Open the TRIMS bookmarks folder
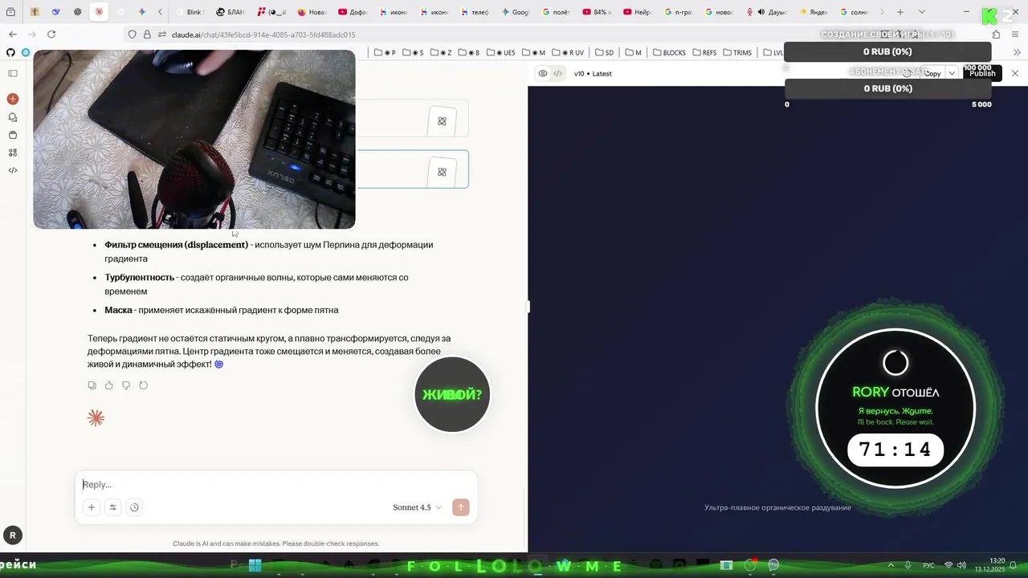Viewport: 1028px width, 578px height. click(737, 52)
